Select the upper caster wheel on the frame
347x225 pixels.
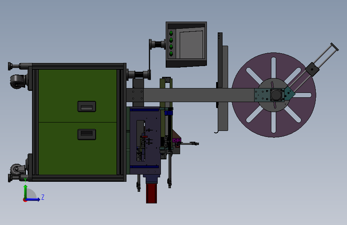17,82
